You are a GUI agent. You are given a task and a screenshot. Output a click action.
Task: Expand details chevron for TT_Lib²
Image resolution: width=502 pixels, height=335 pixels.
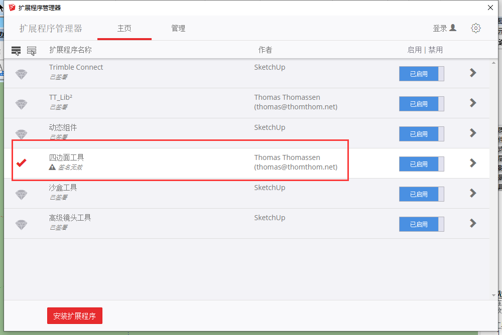pyautogui.click(x=473, y=103)
